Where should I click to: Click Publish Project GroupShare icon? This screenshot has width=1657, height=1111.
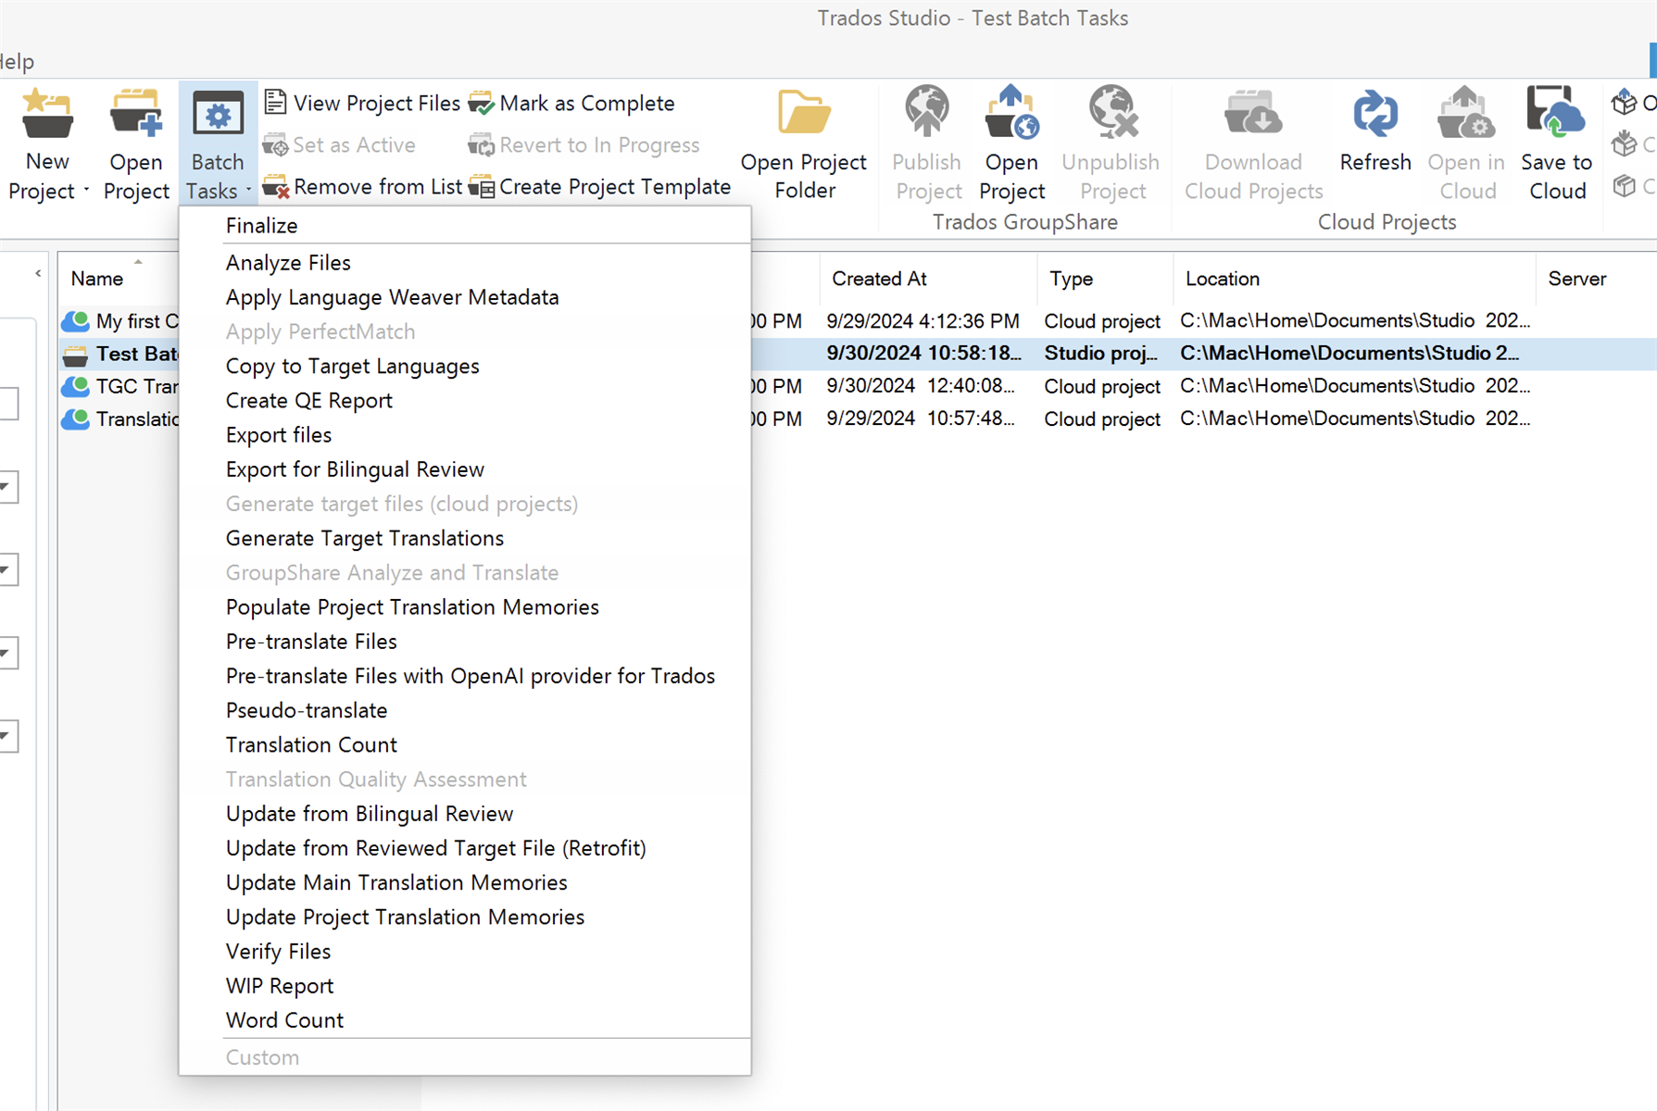[x=927, y=112]
